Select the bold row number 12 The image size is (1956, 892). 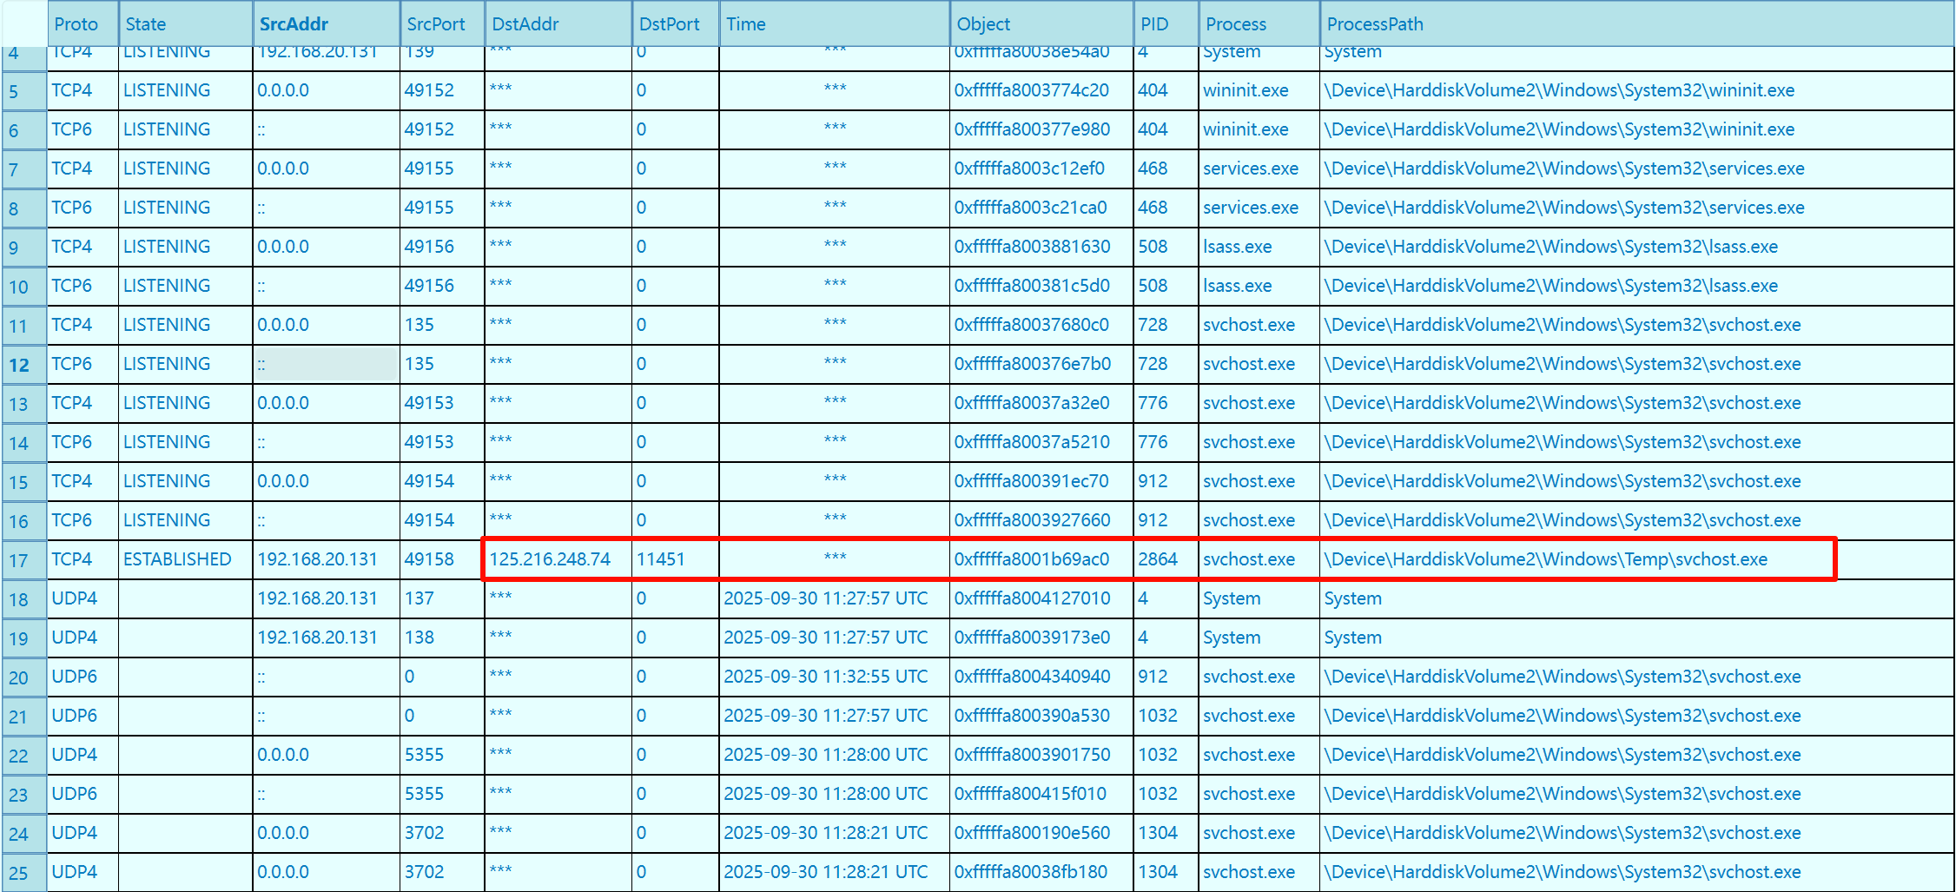point(18,365)
